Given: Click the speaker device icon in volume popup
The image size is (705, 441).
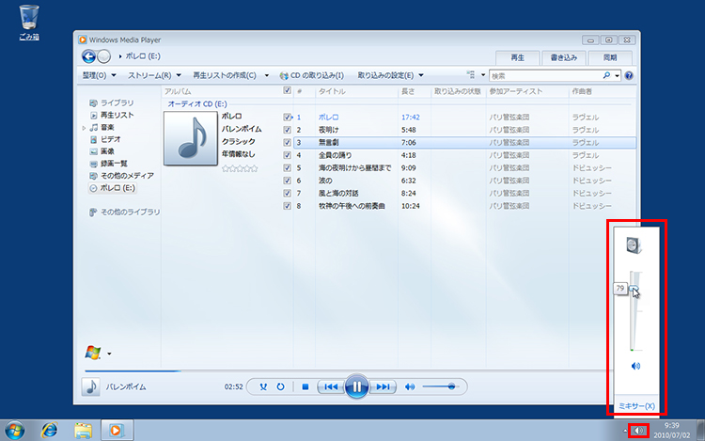Looking at the screenshot, I should (634, 245).
